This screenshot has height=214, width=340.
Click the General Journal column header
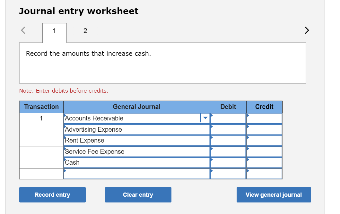[136, 107]
